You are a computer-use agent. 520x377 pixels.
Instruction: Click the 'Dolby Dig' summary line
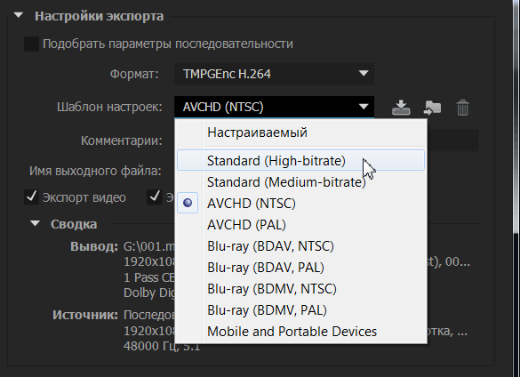point(149,293)
